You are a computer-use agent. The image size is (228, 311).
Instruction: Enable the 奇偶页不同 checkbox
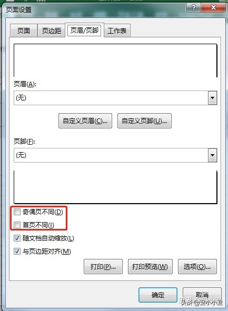[17, 212]
